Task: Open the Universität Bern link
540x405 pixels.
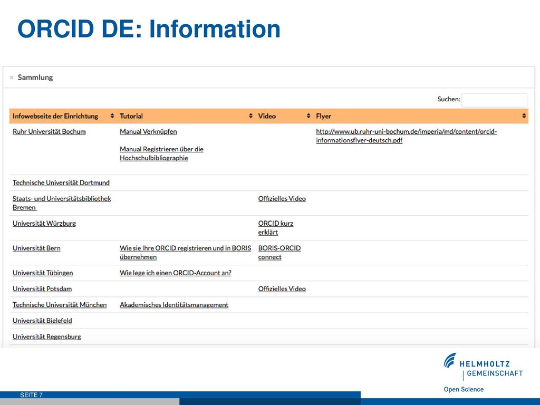Action: click(x=36, y=248)
